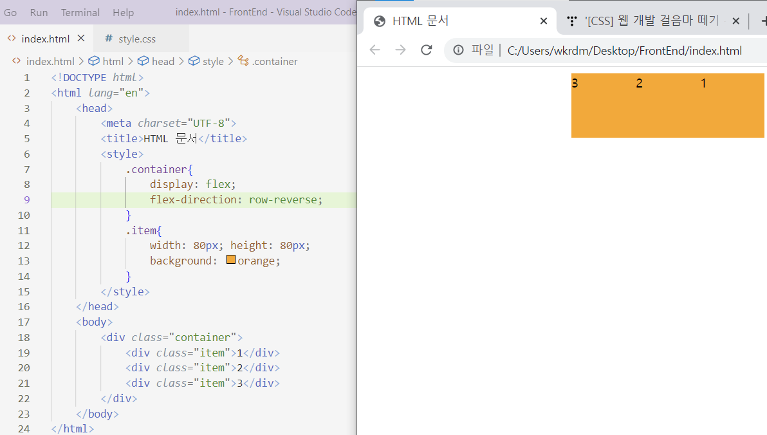The height and width of the screenshot is (435, 767).
Task: Click the Chrome address bar URL
Action: click(x=625, y=50)
